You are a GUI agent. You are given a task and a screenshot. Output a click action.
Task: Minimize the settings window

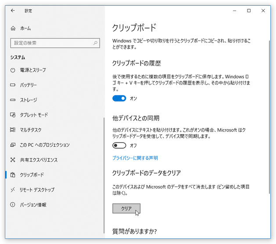(234, 11)
